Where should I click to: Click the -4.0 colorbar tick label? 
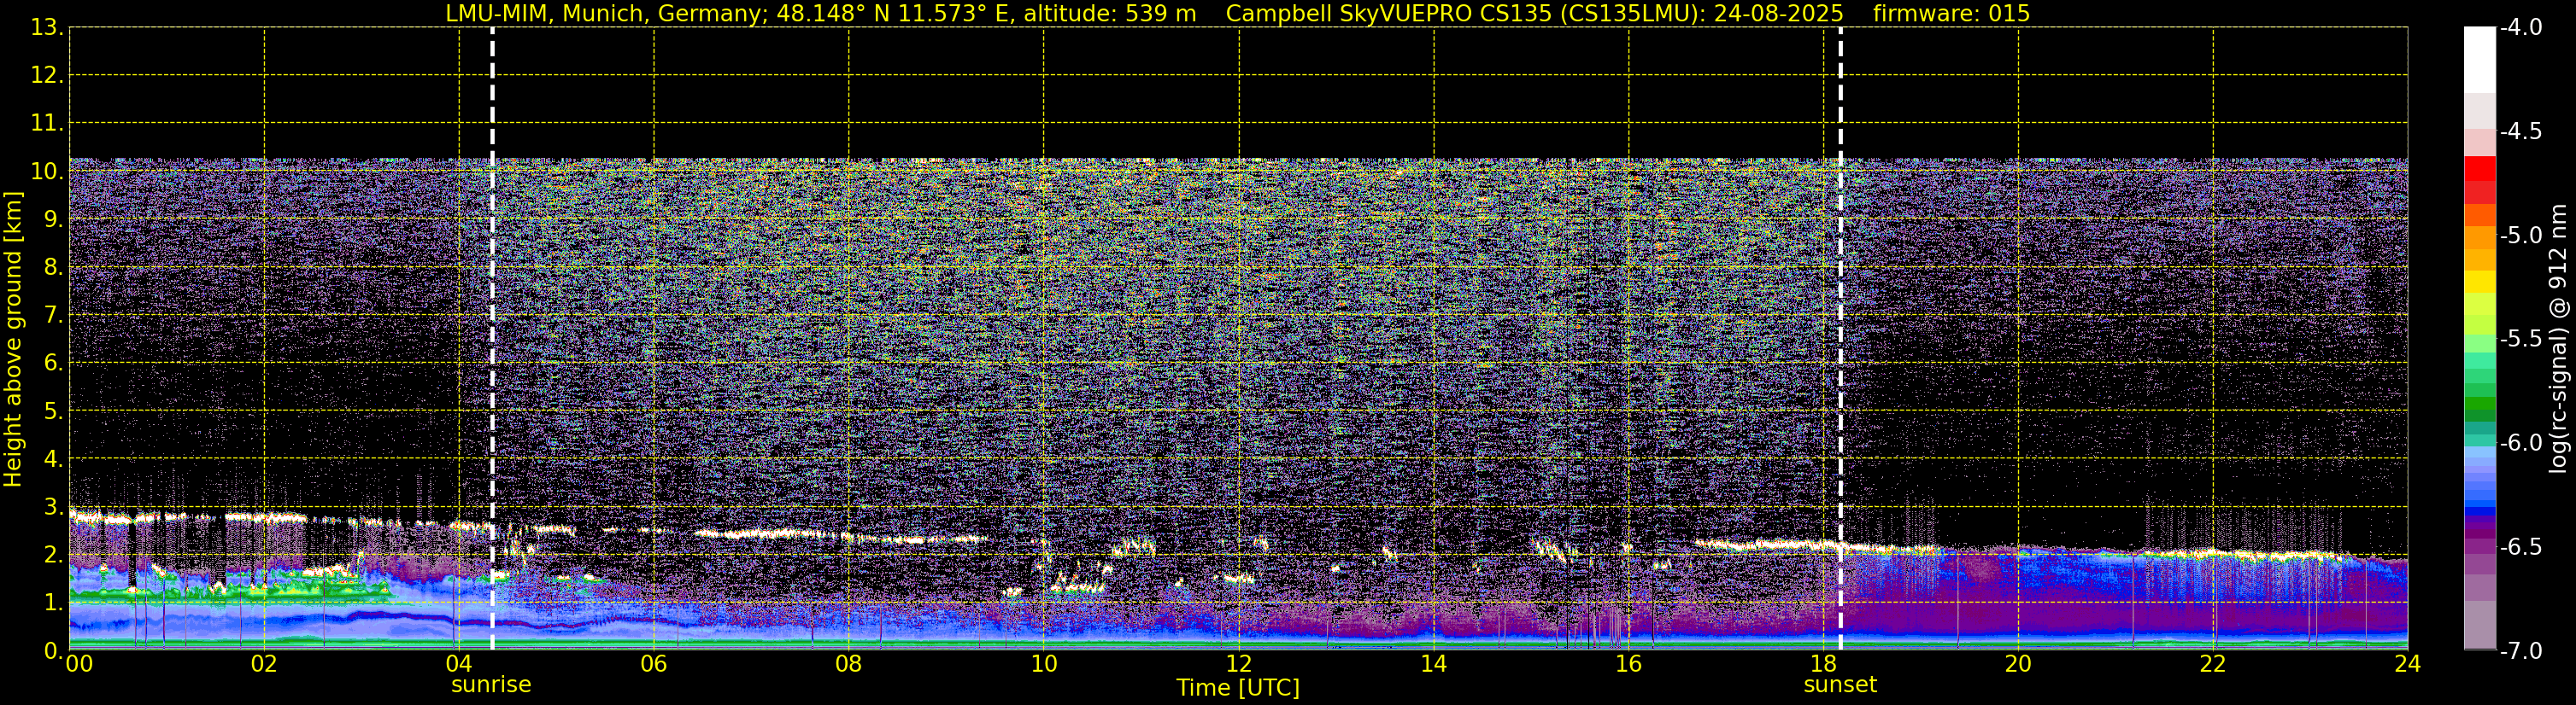pyautogui.click(x=2521, y=28)
